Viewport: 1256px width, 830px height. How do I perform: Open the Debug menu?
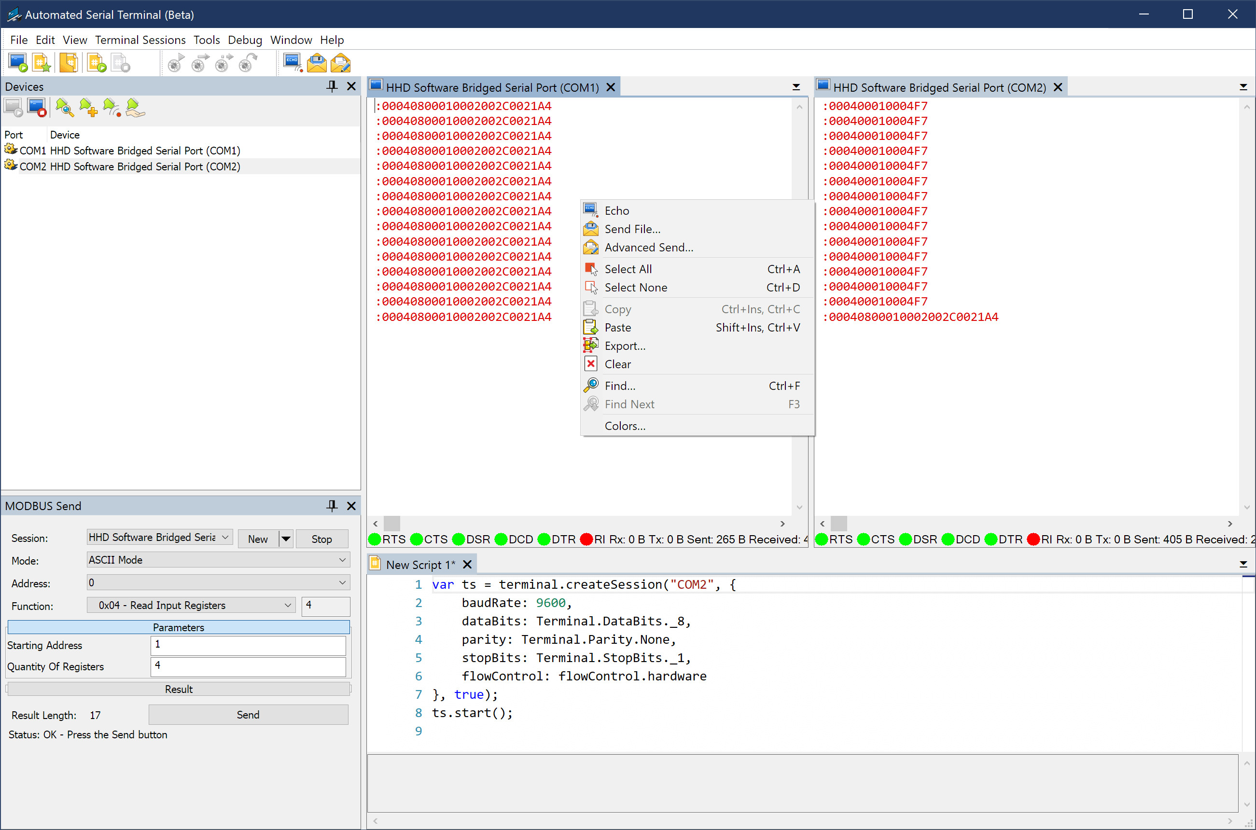(x=245, y=40)
